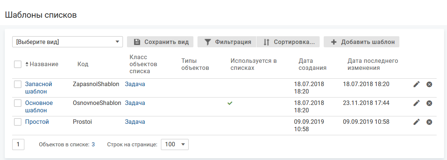Viewport: 447px width, 160px height.
Task: Select all rows with the header checkbox
Action: point(18,64)
